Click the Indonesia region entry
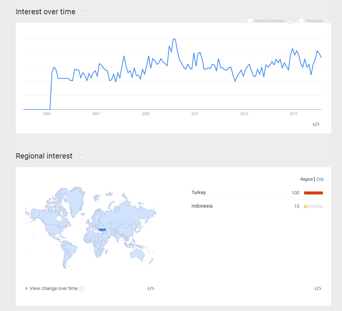Viewport: 342px width, 311px height. tap(202, 206)
